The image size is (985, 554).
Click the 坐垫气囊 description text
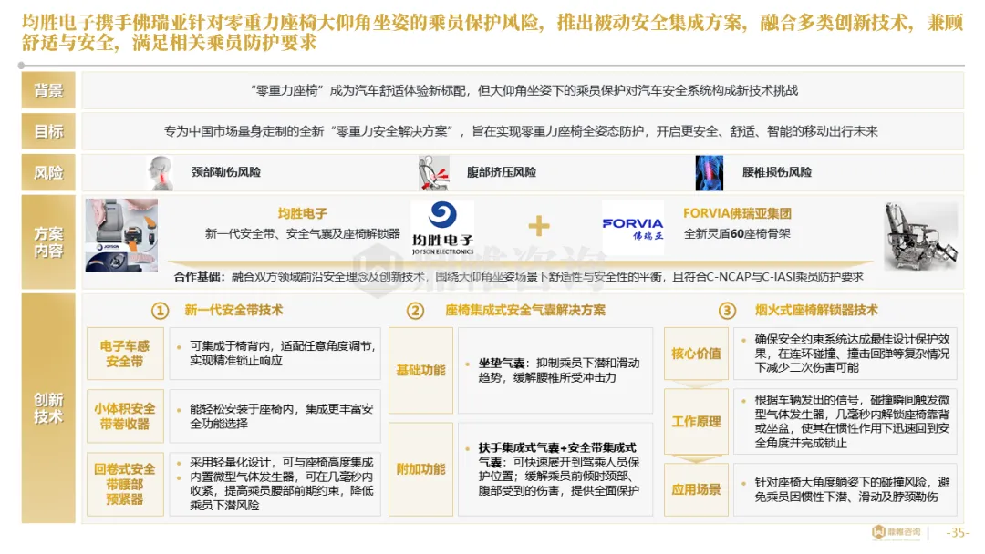click(x=559, y=370)
